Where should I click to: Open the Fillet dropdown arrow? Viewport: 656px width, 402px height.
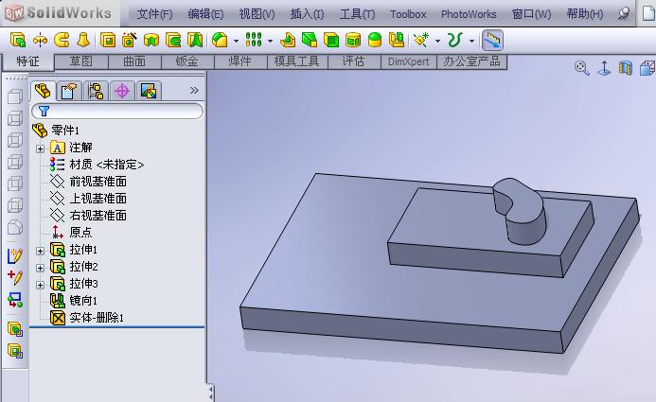pyautogui.click(x=236, y=41)
